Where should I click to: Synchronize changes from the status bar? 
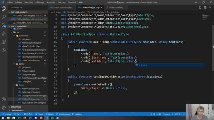pyautogui.click(x=18, y=114)
